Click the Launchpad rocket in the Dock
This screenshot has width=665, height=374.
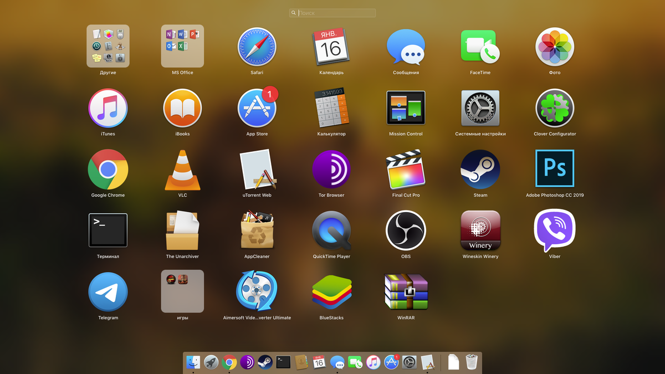[x=211, y=362]
